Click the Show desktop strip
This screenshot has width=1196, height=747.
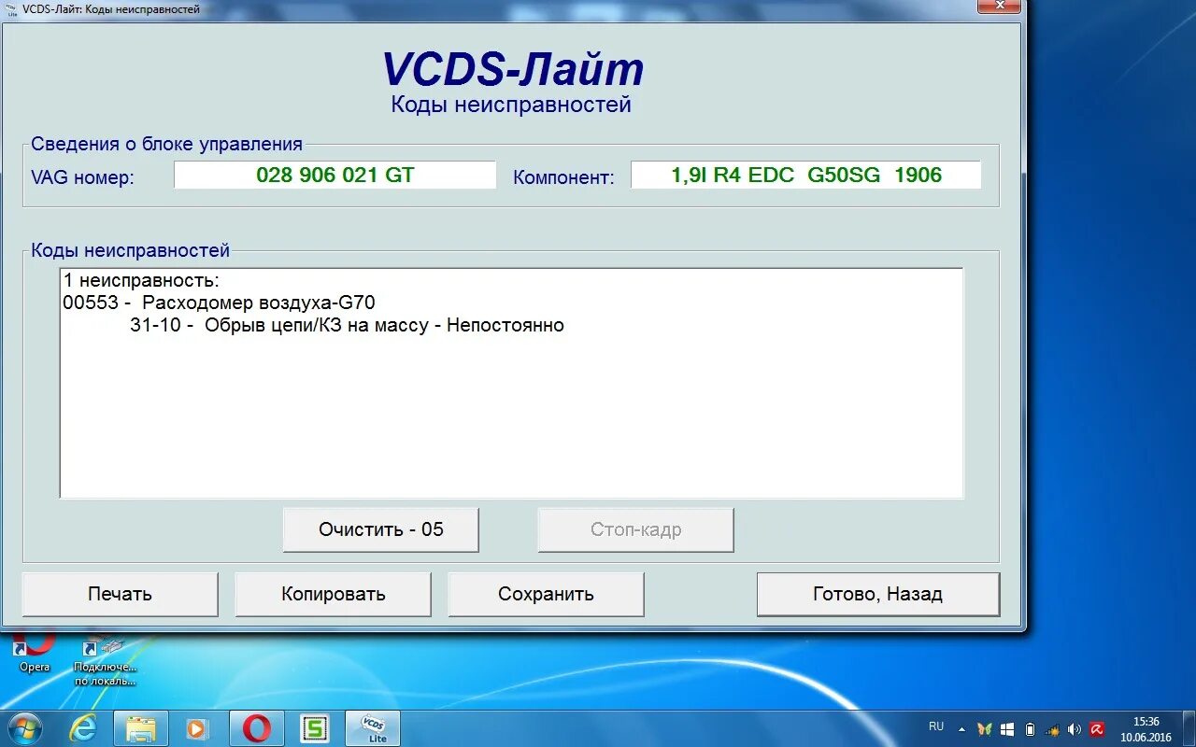1189,728
